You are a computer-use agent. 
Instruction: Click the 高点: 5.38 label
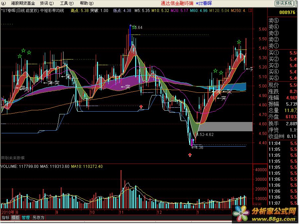[79, 11]
